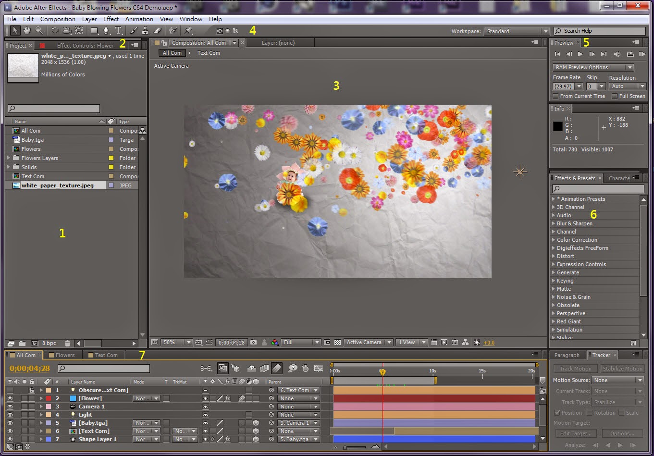Open the Active Camera view dropdown
Screen dimensions: 654x456
click(369, 342)
